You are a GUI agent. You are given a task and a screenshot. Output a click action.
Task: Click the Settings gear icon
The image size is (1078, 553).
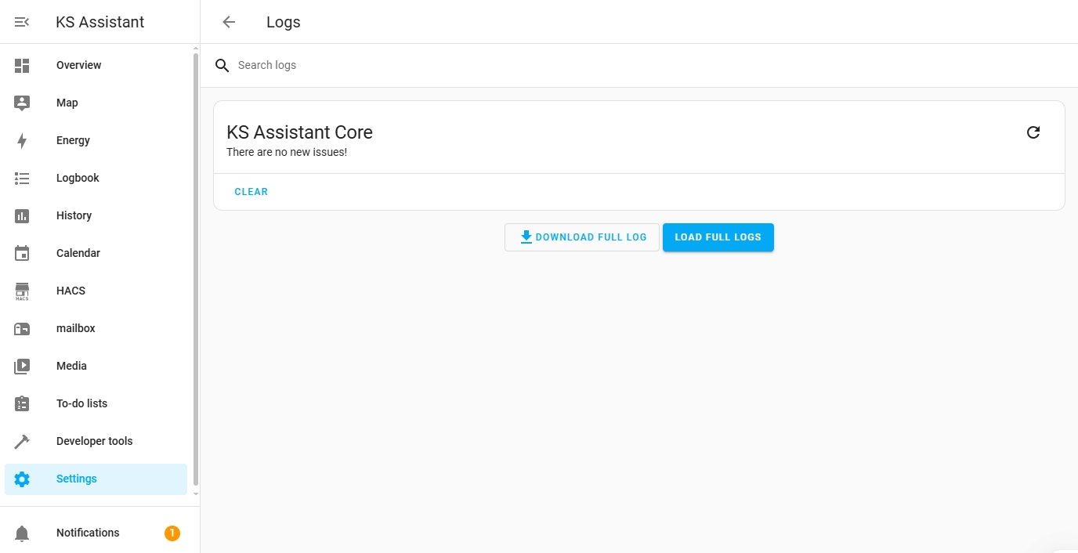[22, 479]
